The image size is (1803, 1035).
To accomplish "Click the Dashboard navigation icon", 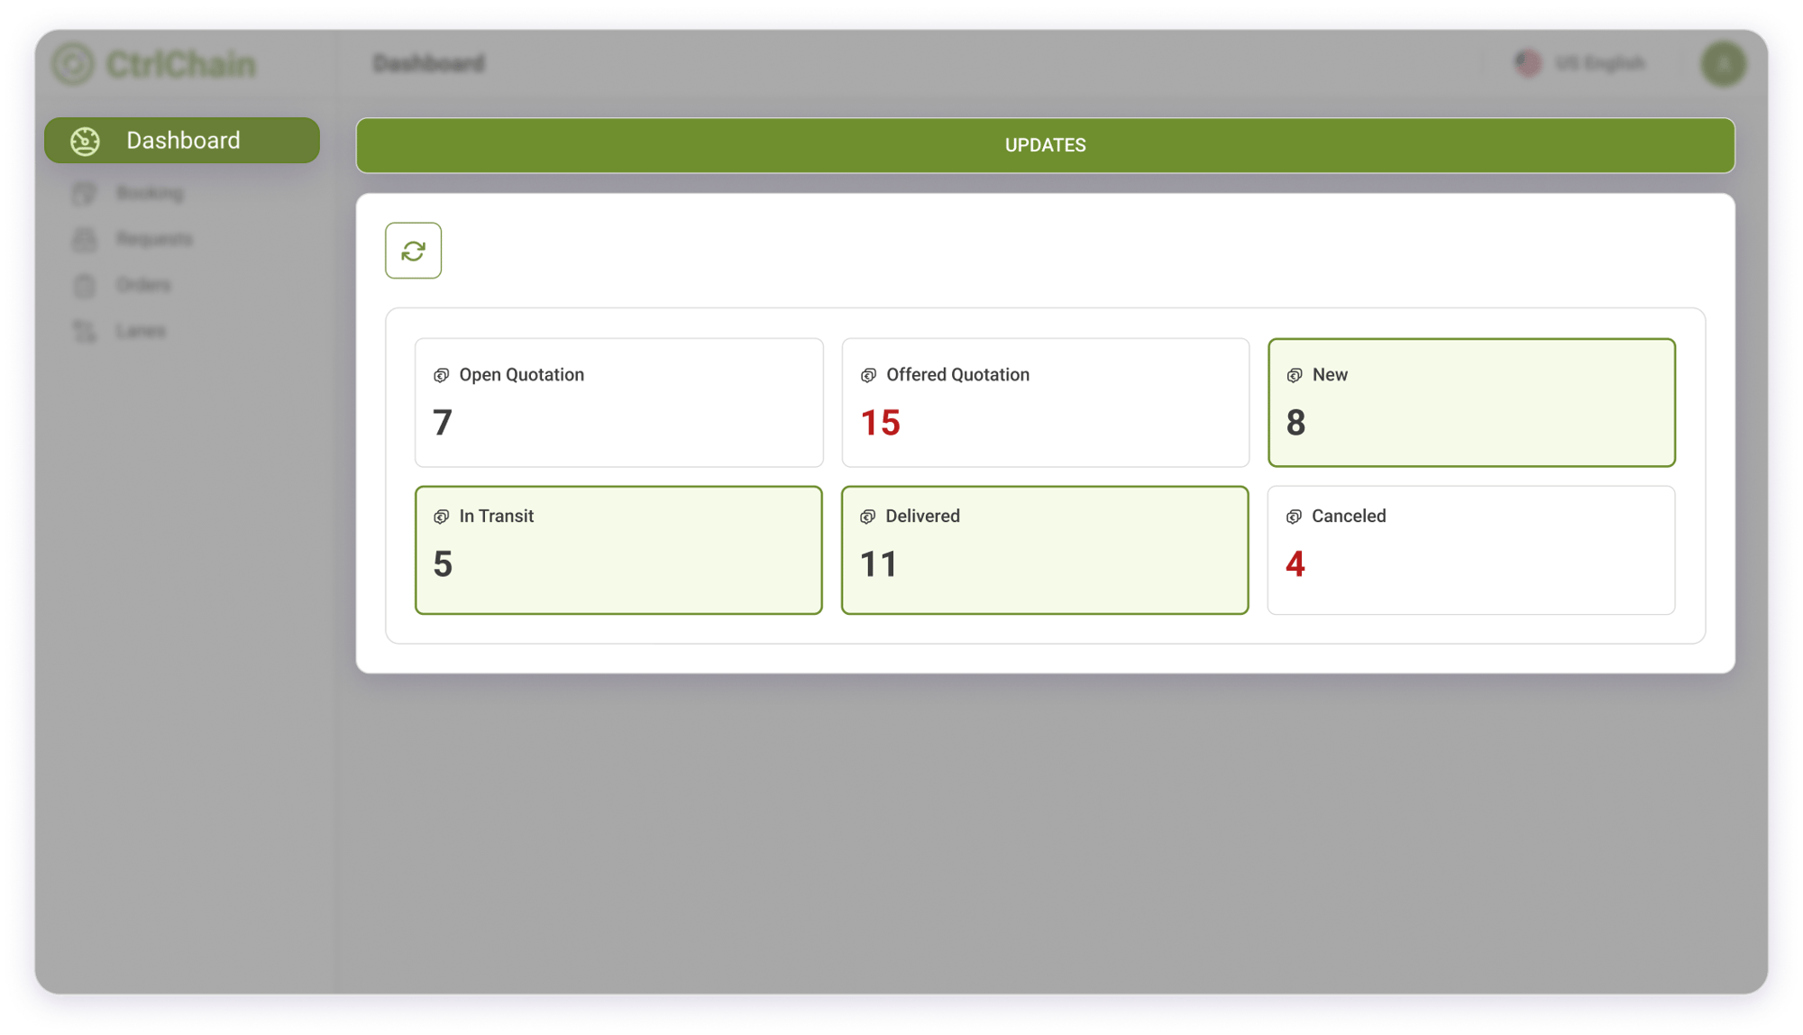I will click(86, 139).
